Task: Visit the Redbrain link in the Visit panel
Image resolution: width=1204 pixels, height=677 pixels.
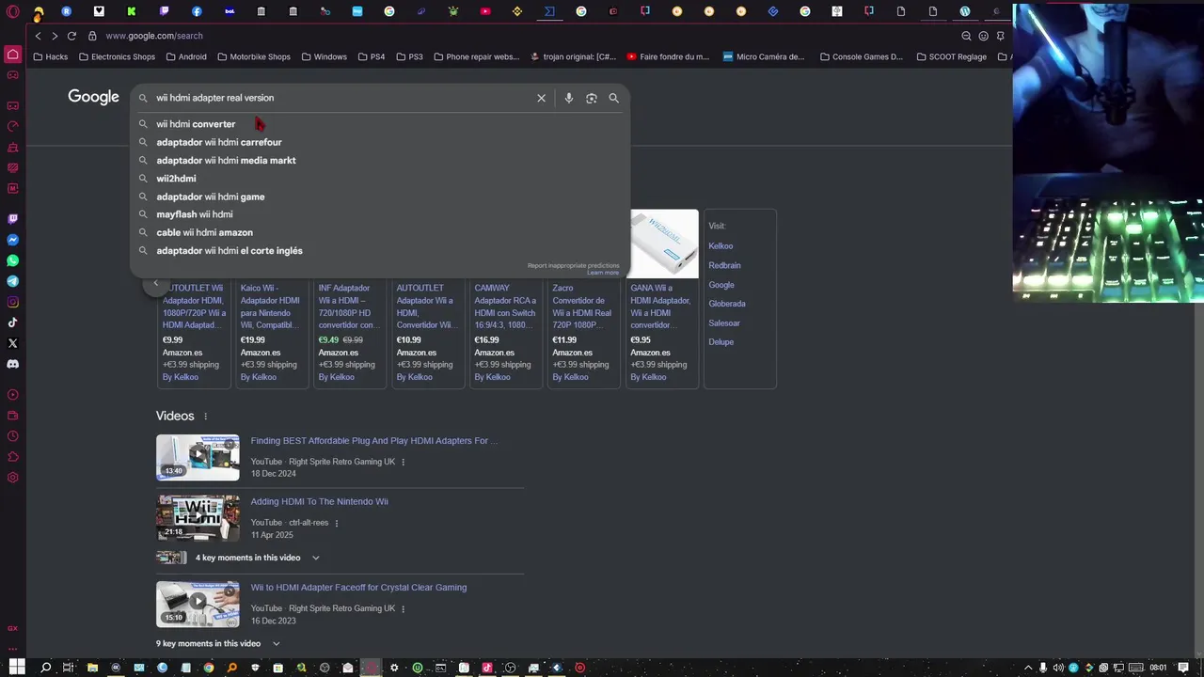Action: pos(724,265)
